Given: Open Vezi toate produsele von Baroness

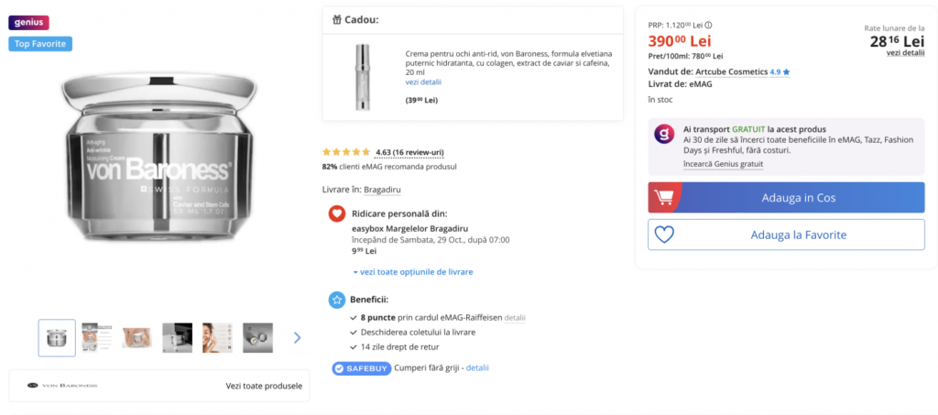Looking at the screenshot, I should (x=263, y=386).
